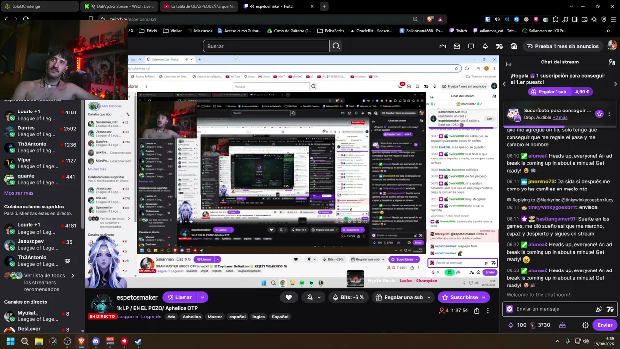Click the magnifier search button beside Buscar
This screenshot has height=349, width=620.
[x=336, y=46]
